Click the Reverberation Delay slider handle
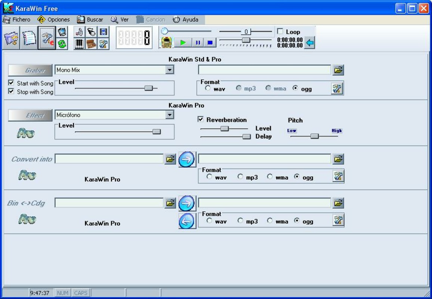Image resolution: width=432 pixels, height=299 pixels. click(x=247, y=137)
